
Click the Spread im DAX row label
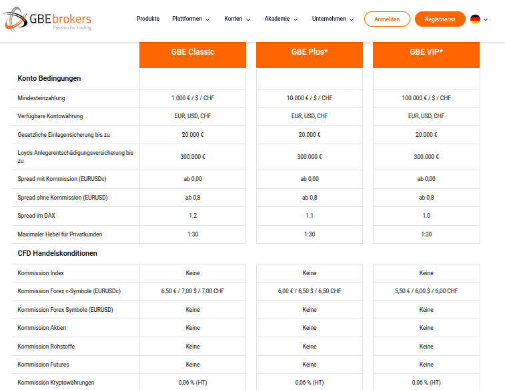(x=37, y=216)
